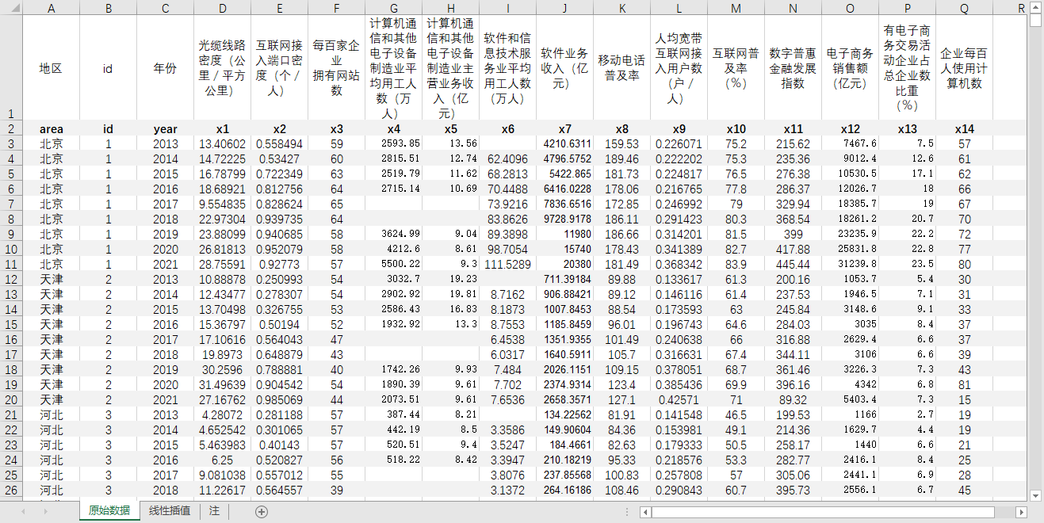This screenshot has width=1044, height=523.
Task: Click the cell containing 89.32
Action: pos(794,399)
